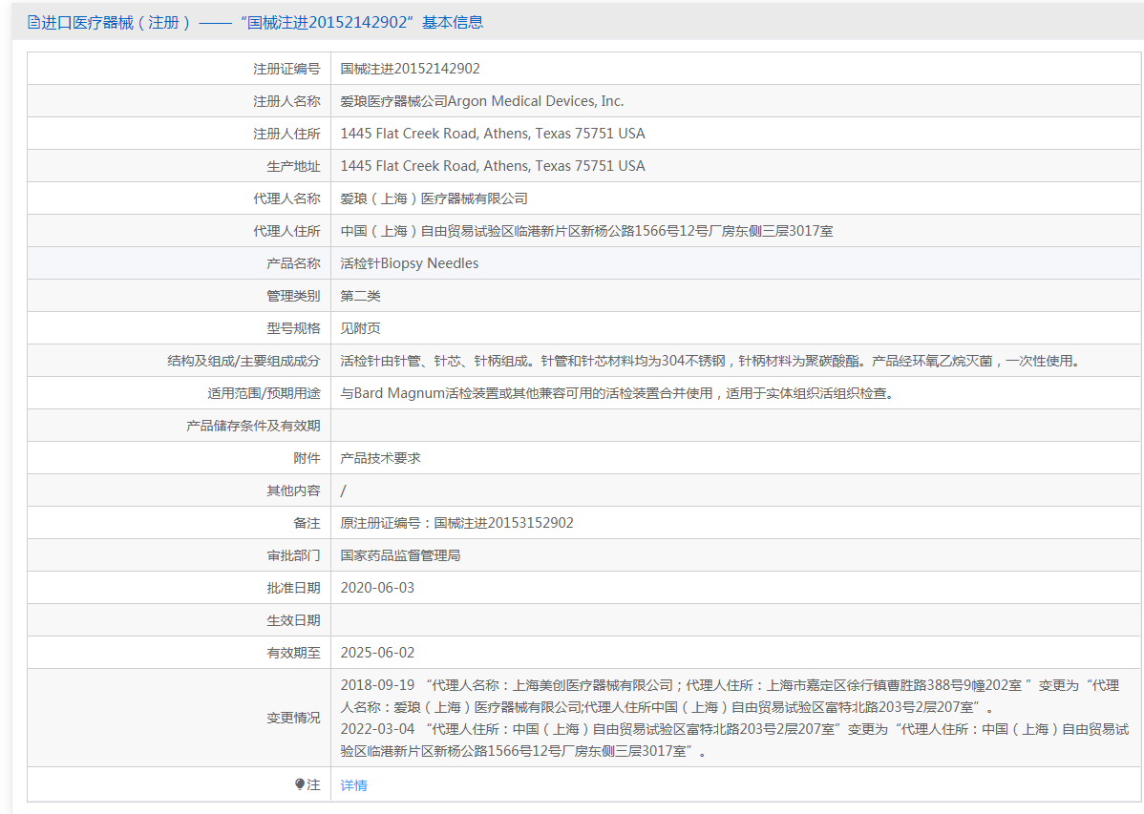
Task: Click 见附页 in the 型号规格 row
Action: (360, 328)
